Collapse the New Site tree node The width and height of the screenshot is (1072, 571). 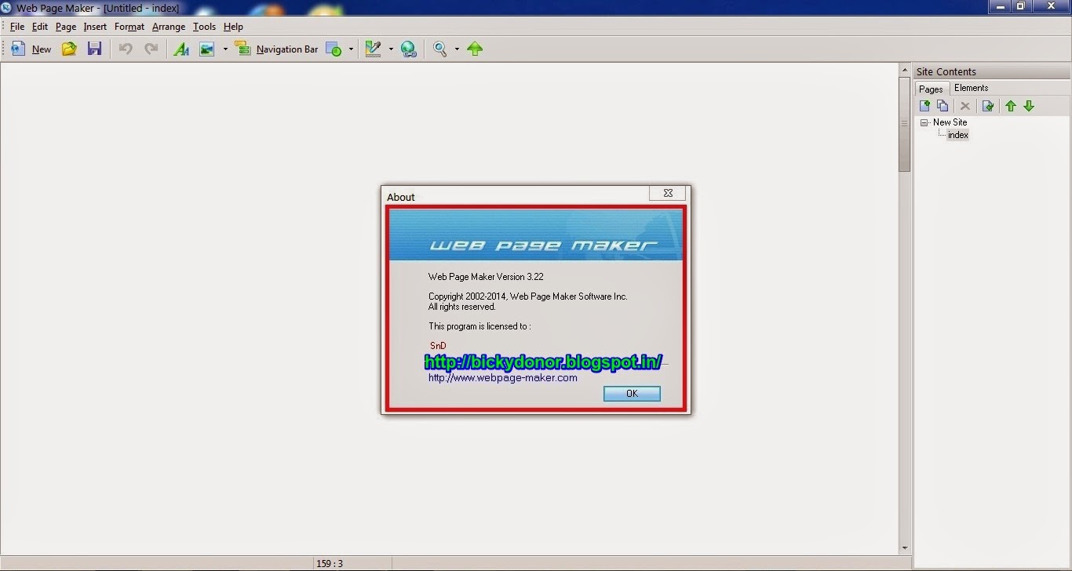(x=924, y=122)
